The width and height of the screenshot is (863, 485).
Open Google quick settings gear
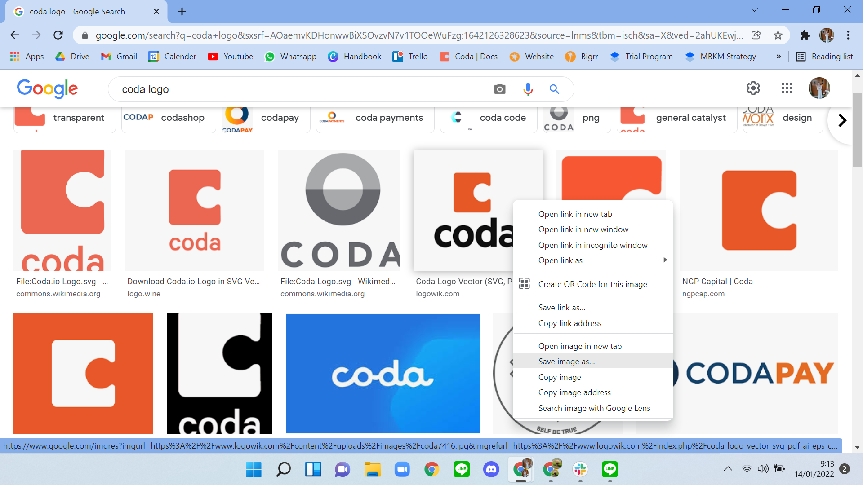tap(753, 88)
